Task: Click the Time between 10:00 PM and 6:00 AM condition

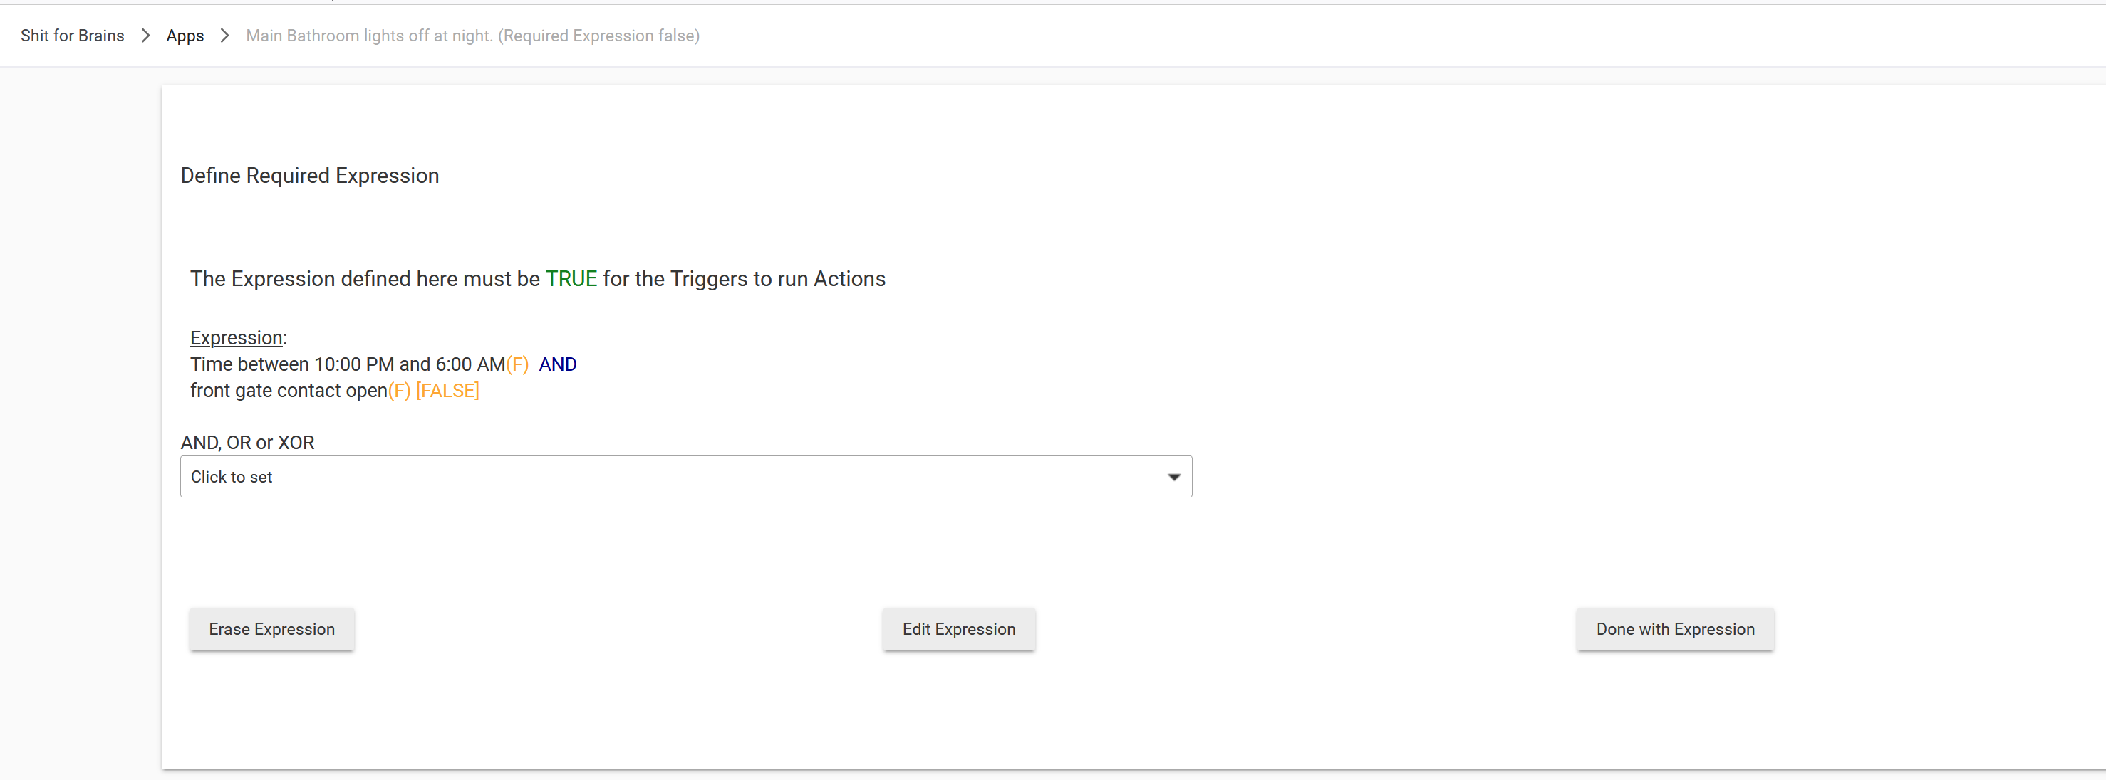Action: 347,364
